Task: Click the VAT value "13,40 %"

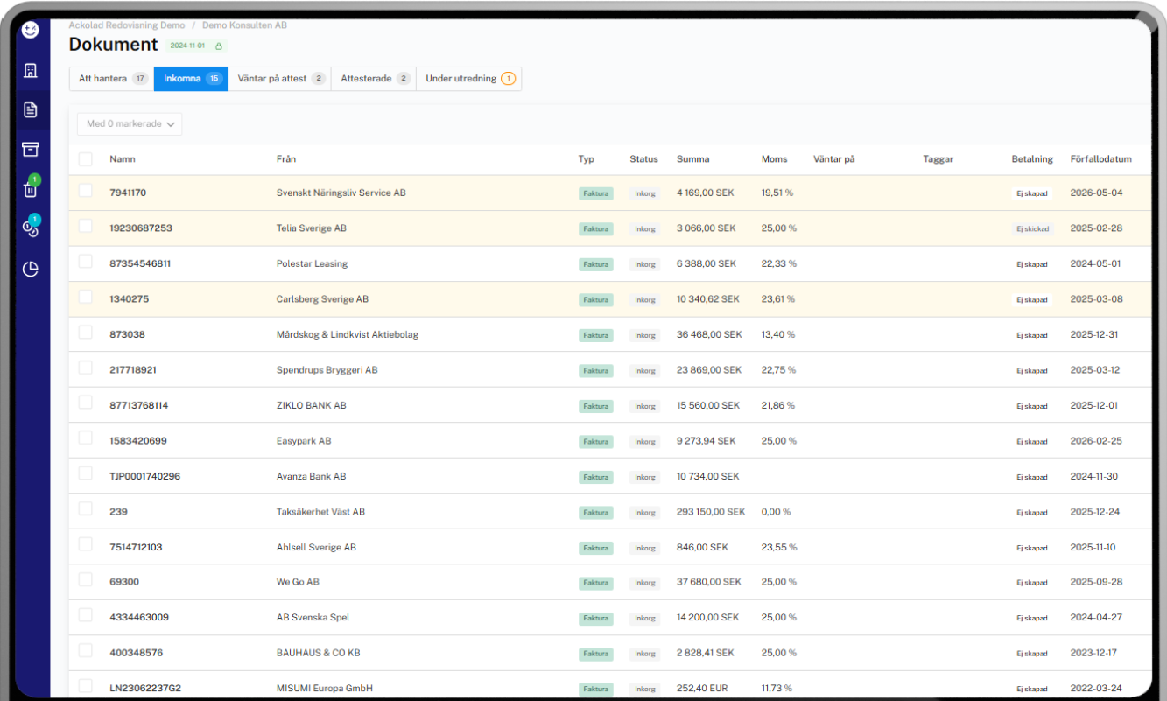Action: click(778, 334)
